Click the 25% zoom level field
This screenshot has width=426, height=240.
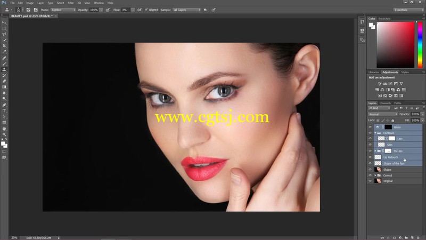click(14, 238)
